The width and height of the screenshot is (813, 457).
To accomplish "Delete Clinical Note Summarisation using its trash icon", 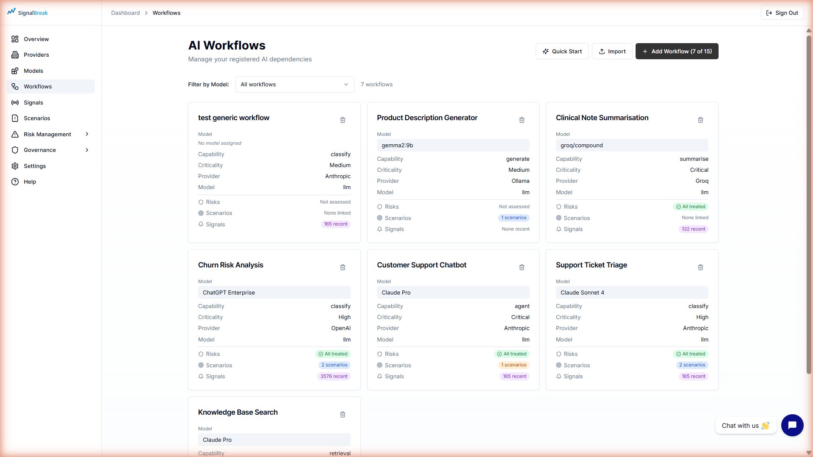I will coord(701,120).
